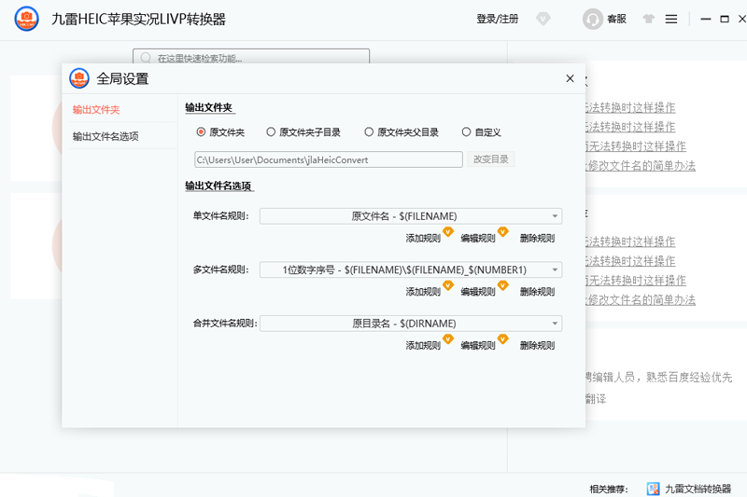
Task: Click 编辑规则 under 单文件名规则
Action: point(478,239)
